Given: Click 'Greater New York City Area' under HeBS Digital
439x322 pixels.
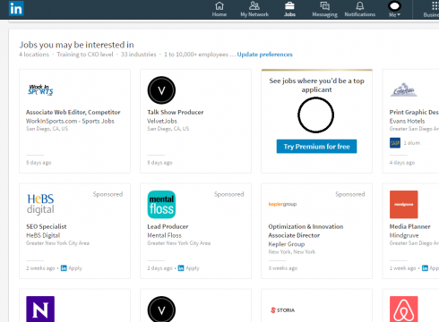Looking at the screenshot, I should (57, 243).
